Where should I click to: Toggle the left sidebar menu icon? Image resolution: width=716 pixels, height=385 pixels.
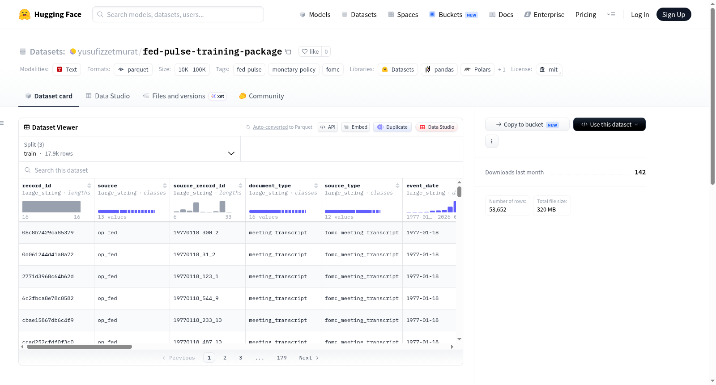2,123
